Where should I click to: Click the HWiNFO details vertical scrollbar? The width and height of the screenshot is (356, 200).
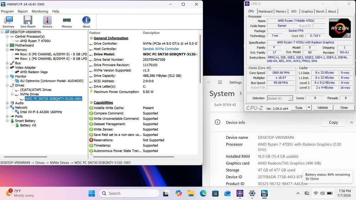tap(200, 59)
